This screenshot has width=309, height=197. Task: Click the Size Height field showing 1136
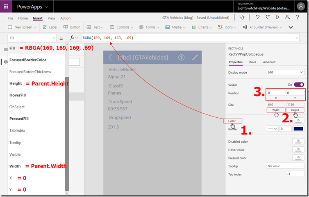[295, 104]
